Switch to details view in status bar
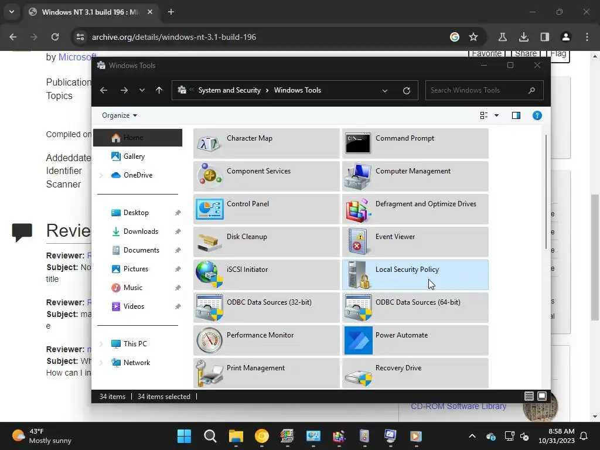Image resolution: width=600 pixels, height=450 pixels. click(529, 397)
